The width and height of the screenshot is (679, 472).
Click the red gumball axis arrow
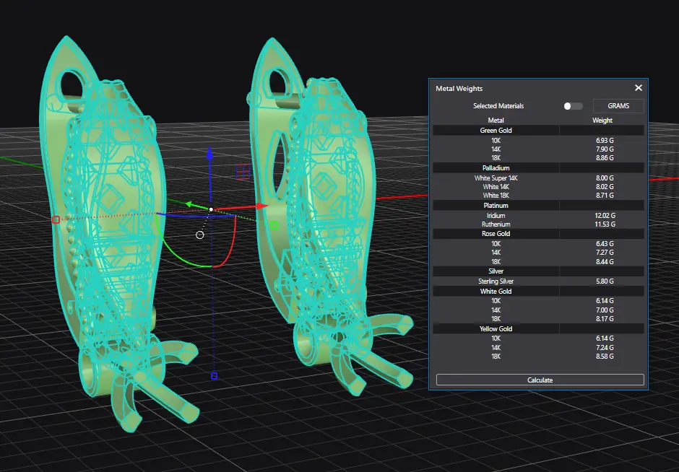coord(261,206)
